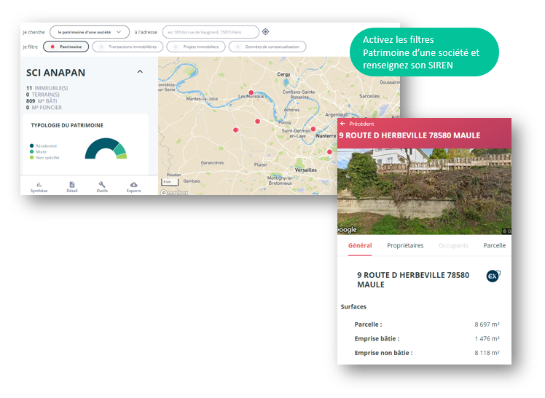Click the Précédent back arrow
The height and width of the screenshot is (398, 545).
342,124
